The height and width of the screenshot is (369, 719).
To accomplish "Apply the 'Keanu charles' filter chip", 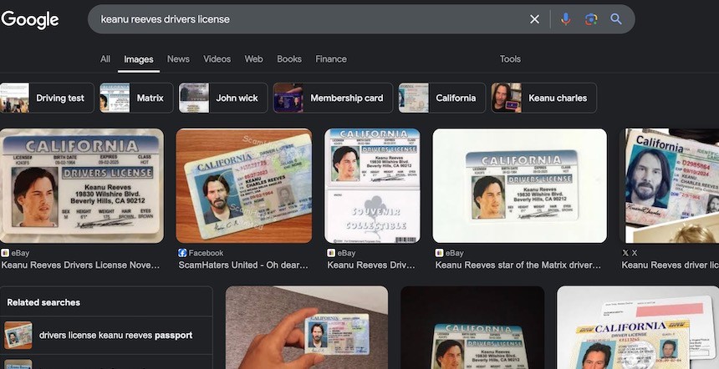I will pos(543,98).
